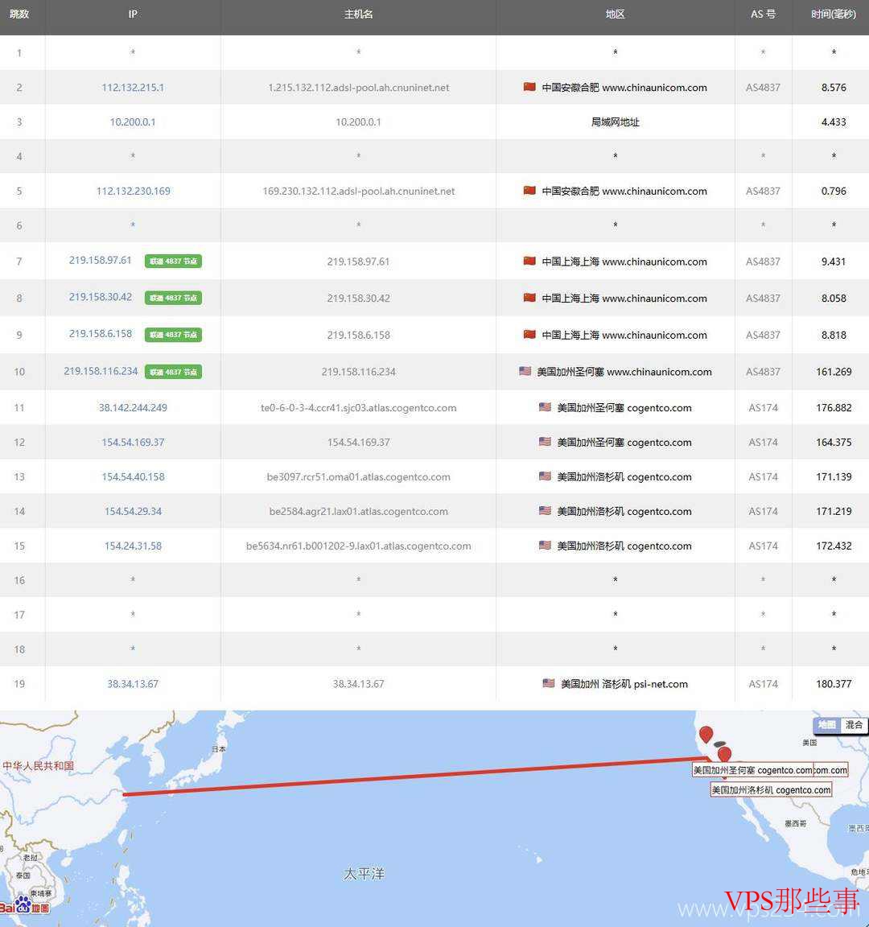Click the green 联通 4837 节点 badge beside 219.158.6.158
This screenshot has height=927, width=869.
173,335
